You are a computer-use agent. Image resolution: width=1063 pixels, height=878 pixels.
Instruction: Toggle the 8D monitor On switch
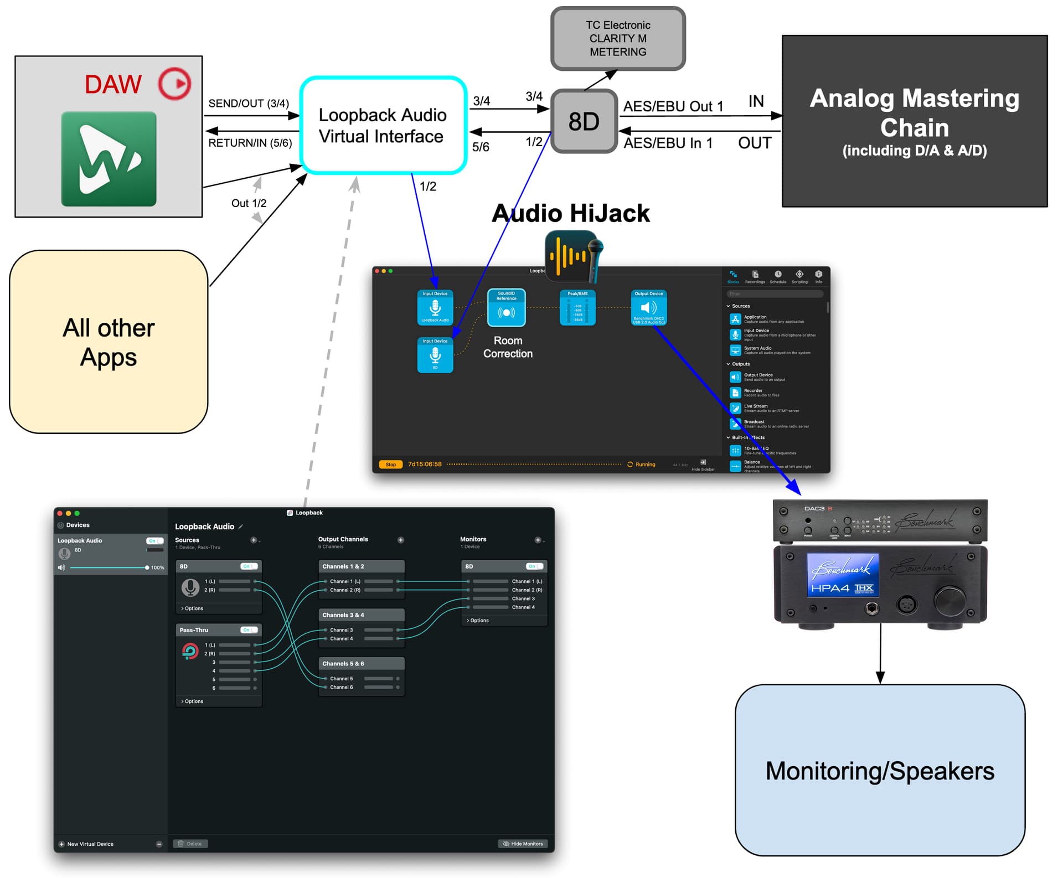tap(535, 566)
